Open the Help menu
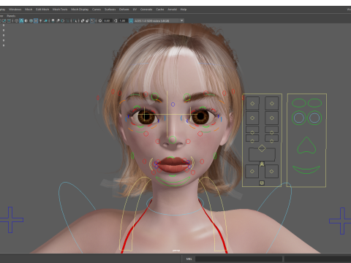The height and width of the screenshot is (263, 351). click(184, 9)
